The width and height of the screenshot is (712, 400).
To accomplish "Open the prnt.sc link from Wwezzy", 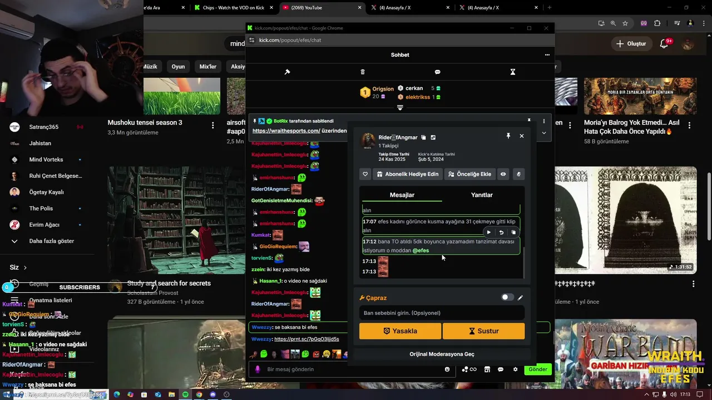I will tap(306, 339).
